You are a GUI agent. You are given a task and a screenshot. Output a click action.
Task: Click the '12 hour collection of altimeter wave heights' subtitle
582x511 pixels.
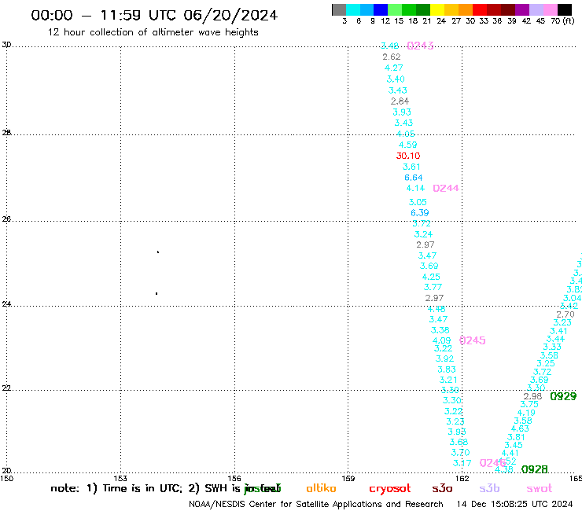(x=153, y=33)
